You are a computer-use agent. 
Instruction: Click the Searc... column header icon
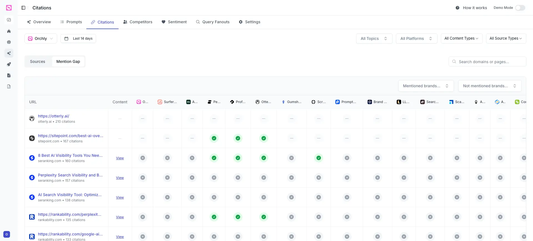click(423, 102)
